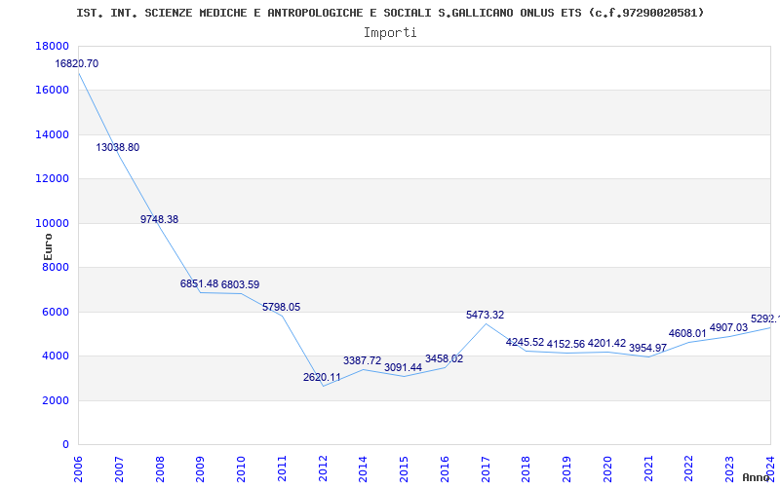The height and width of the screenshot is (487, 780).
Task: Click the x-axis year 2016
Action: 445,468
